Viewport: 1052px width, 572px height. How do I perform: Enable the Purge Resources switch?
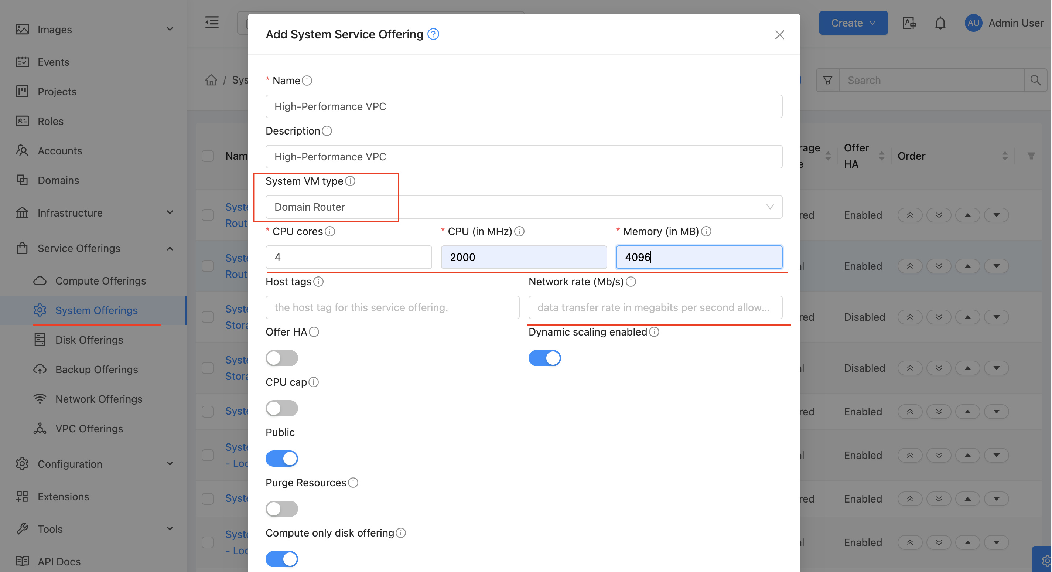tap(282, 509)
